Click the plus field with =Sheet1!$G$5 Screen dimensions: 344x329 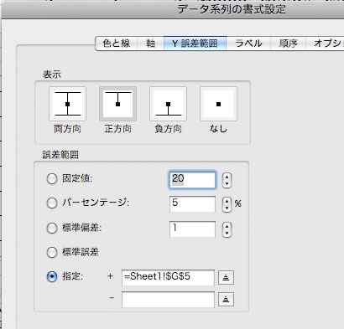tap(168, 277)
